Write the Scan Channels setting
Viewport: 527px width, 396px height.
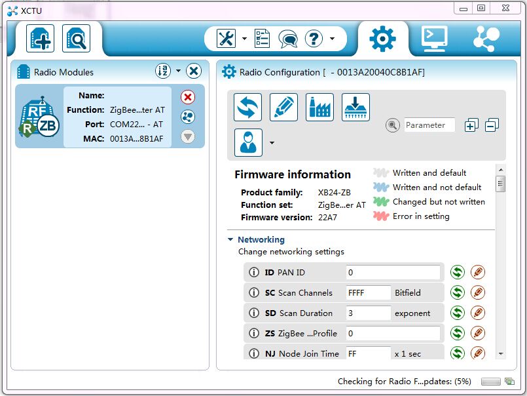pyautogui.click(x=478, y=292)
